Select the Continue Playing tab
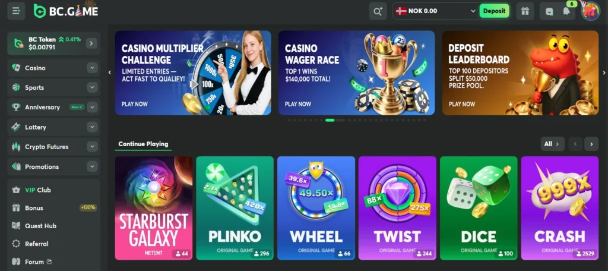The height and width of the screenshot is (271, 608). click(143, 144)
